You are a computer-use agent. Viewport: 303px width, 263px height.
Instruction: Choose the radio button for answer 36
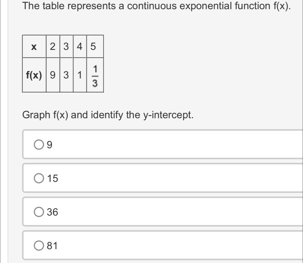coord(39,212)
